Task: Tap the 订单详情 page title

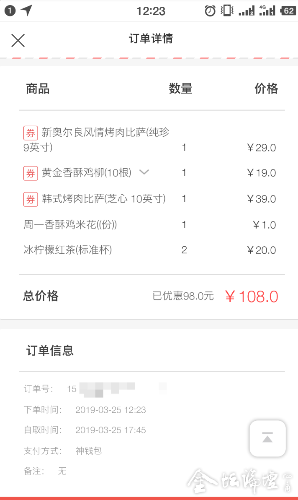Action: pyautogui.click(x=151, y=39)
